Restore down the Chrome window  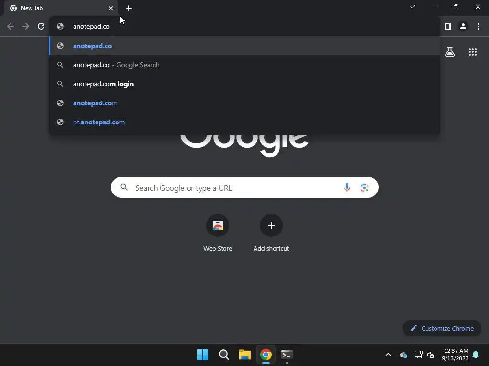click(x=456, y=7)
